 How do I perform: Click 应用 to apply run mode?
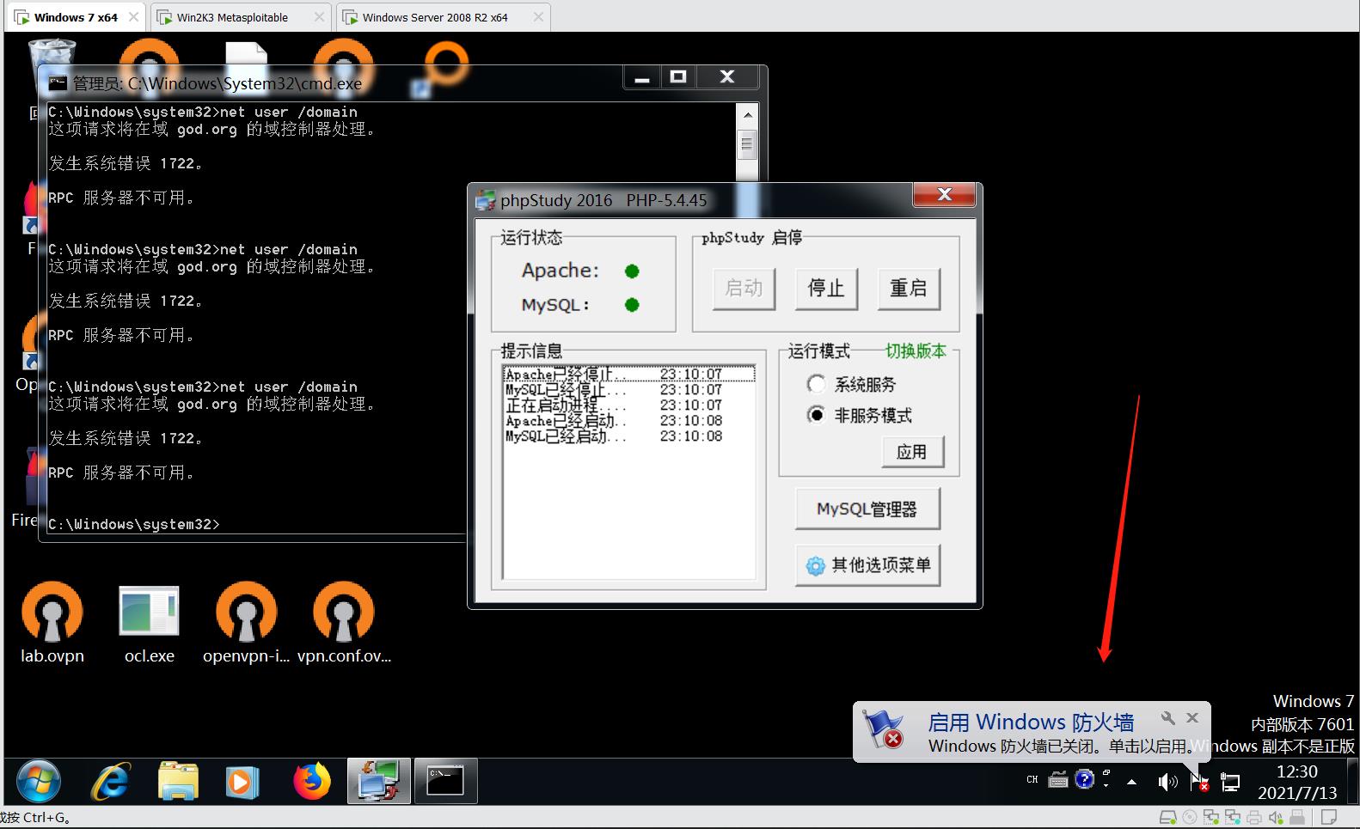pos(912,452)
